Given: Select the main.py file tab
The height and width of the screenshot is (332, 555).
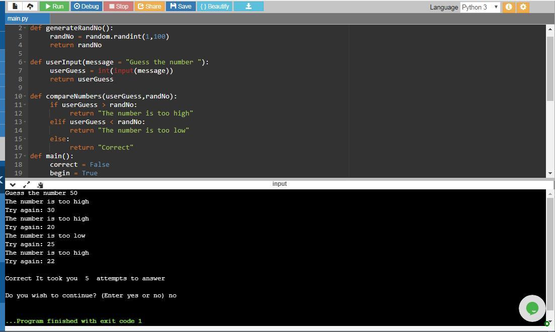Looking at the screenshot, I should coord(18,19).
